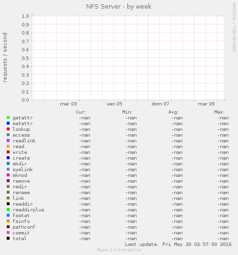The width and height of the screenshot is (238, 255).
Task: Click the 'Last update' timestamp text
Action: pos(178,244)
